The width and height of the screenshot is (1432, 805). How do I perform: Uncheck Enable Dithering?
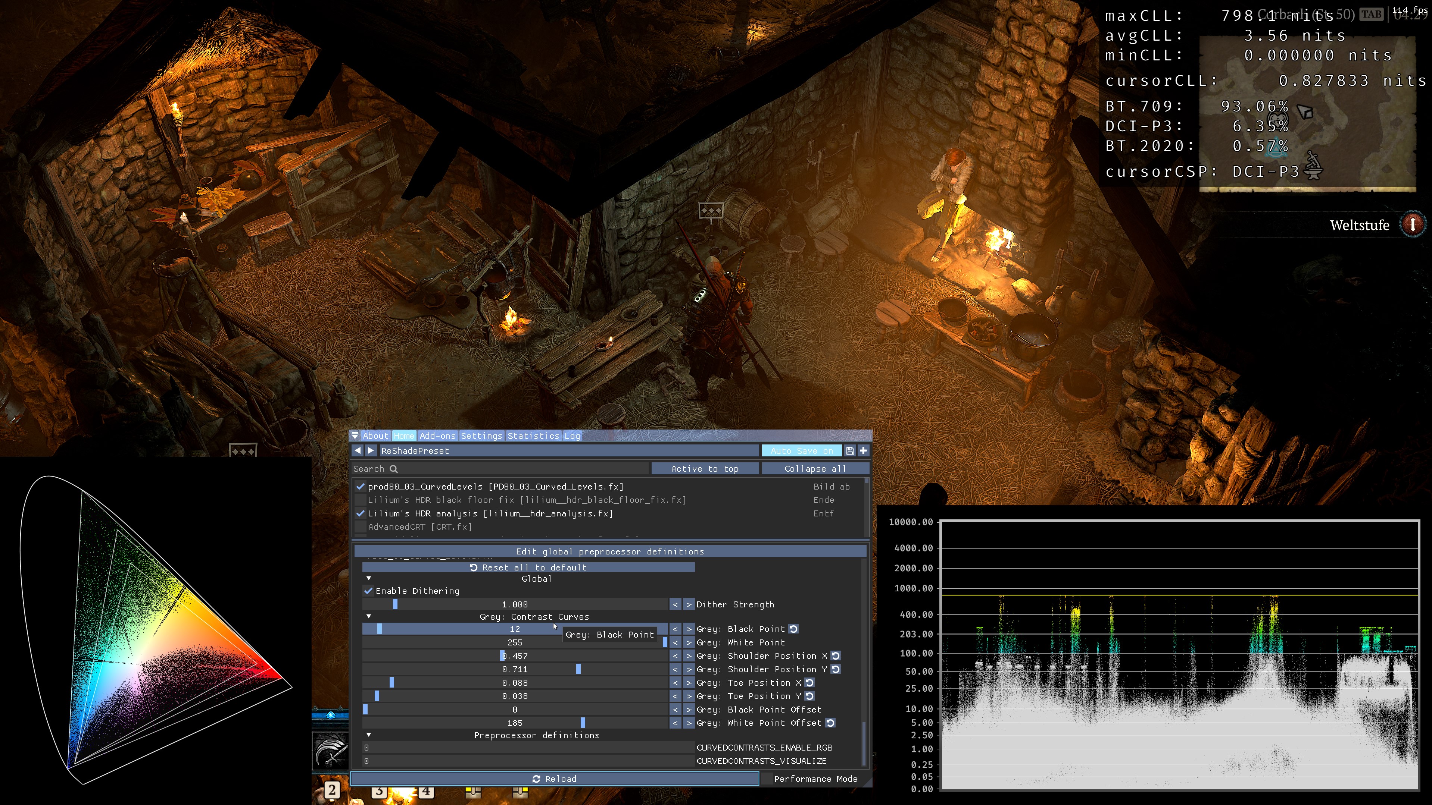(x=368, y=591)
